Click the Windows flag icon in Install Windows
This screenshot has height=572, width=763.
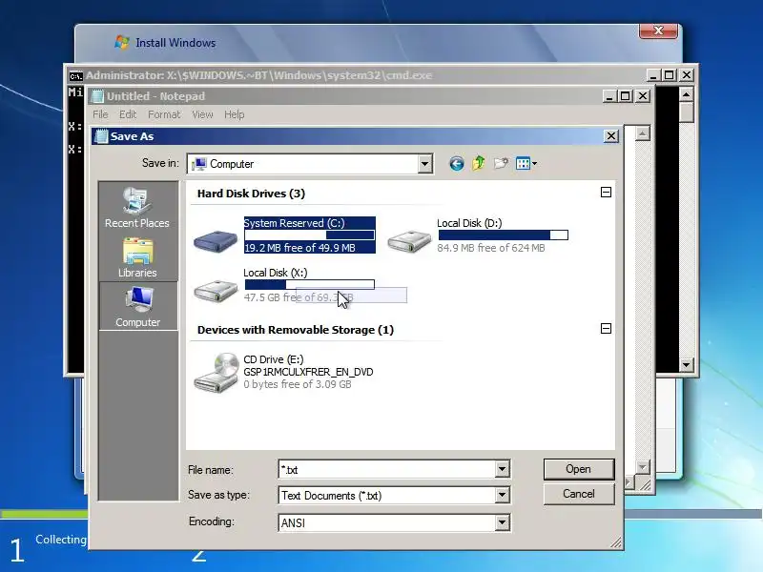point(122,42)
